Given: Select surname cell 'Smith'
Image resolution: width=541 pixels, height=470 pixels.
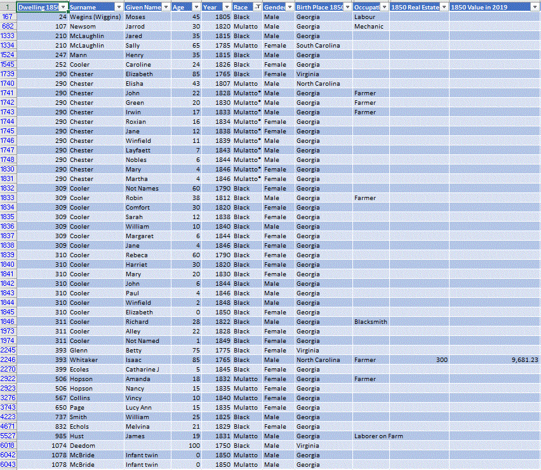Looking at the screenshot, I should [x=96, y=417].
